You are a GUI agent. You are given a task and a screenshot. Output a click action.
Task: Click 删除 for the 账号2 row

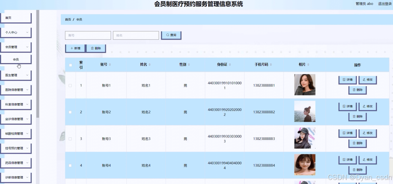(x=358, y=117)
